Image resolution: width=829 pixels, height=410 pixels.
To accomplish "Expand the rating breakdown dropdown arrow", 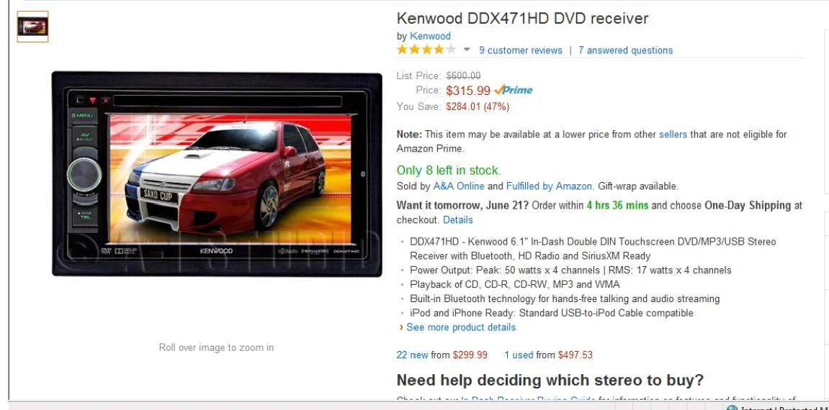I will pos(466,50).
